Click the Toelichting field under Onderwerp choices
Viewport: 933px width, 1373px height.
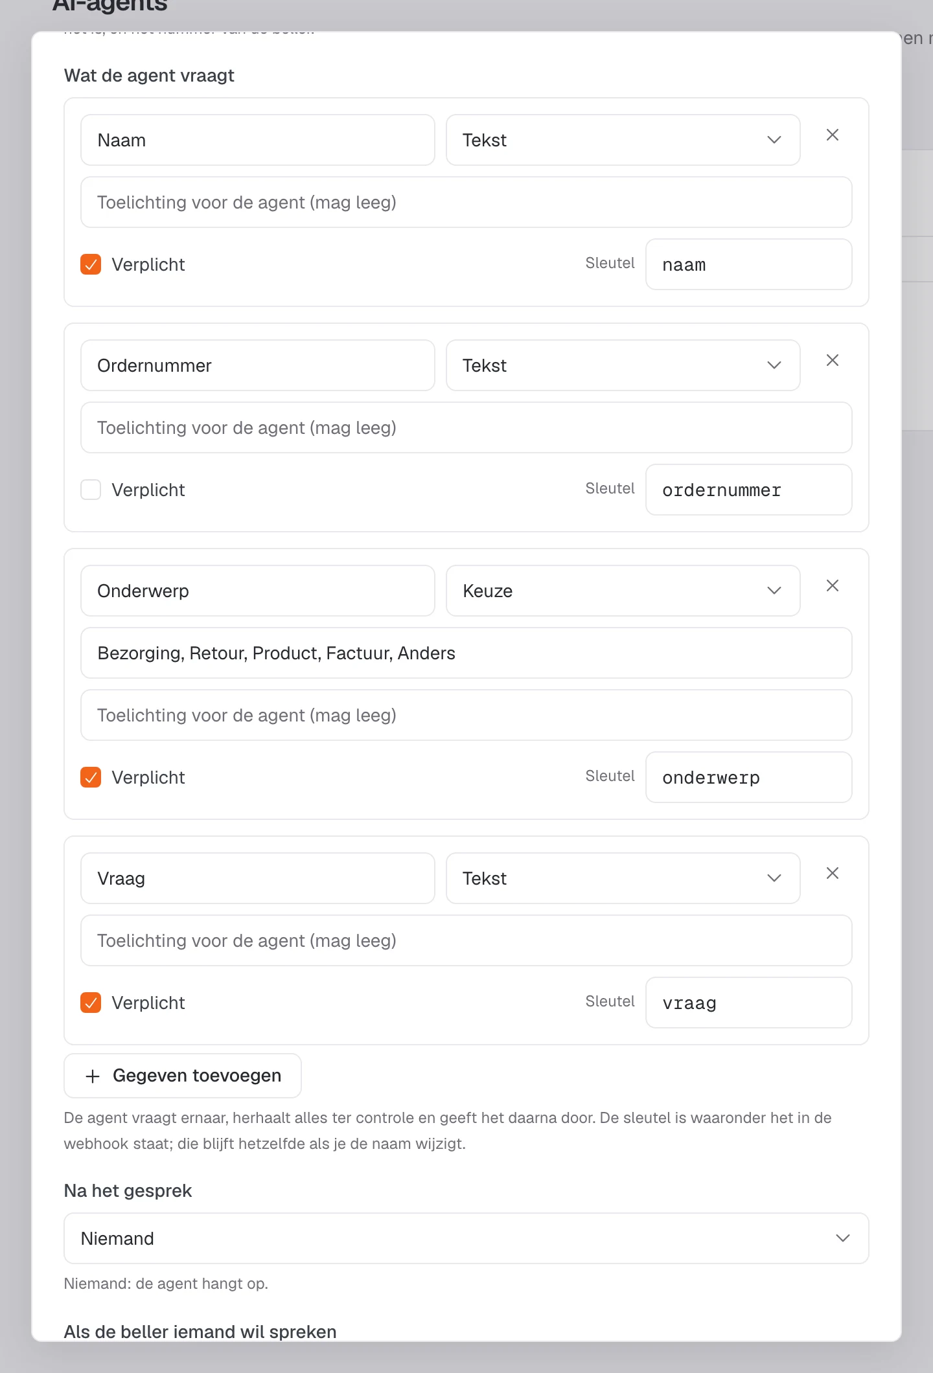coord(466,715)
